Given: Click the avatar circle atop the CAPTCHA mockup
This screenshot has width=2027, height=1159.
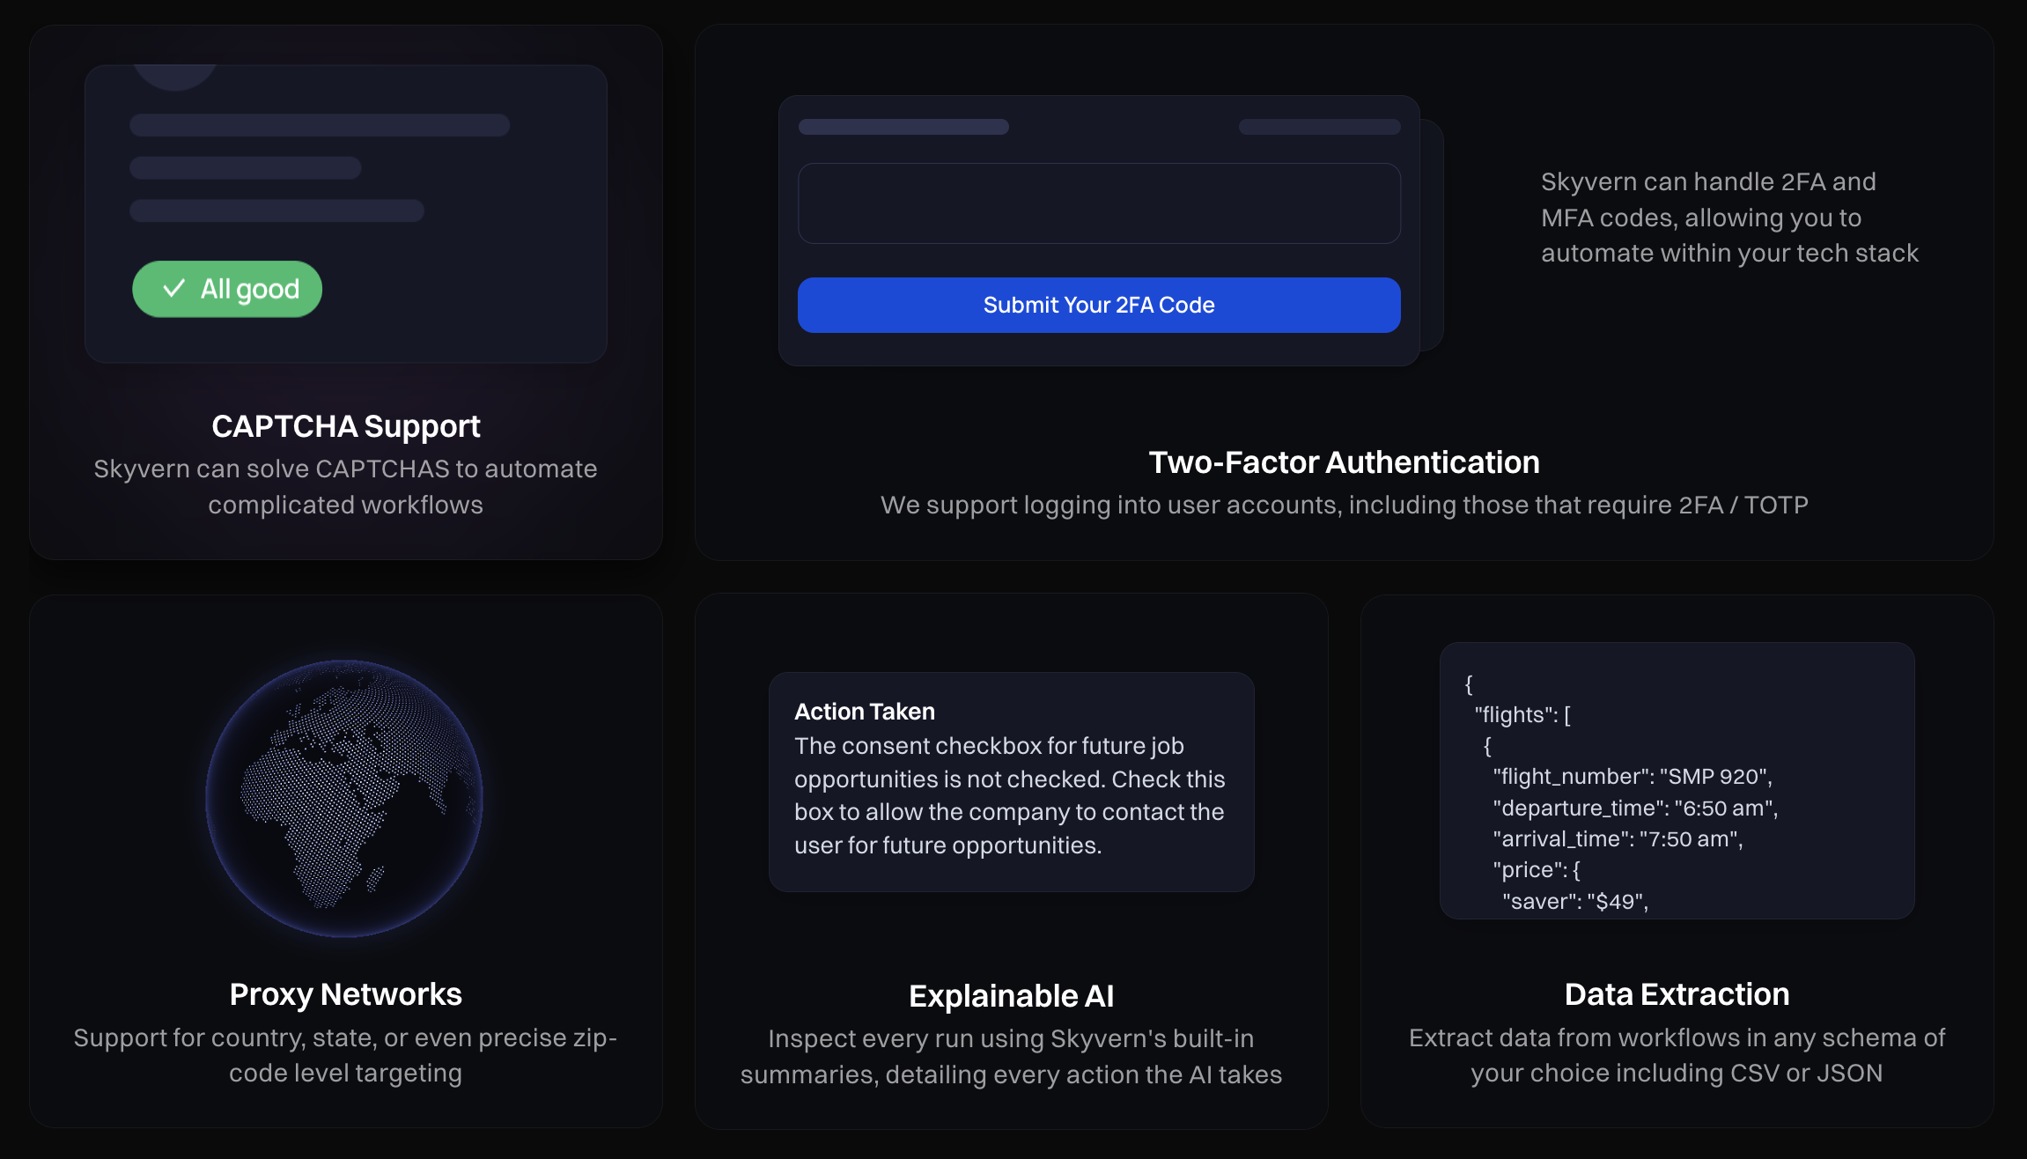Looking at the screenshot, I should (175, 76).
